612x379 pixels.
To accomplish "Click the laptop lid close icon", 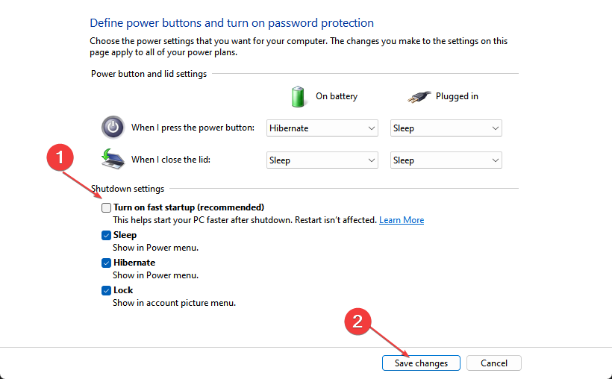I will pos(112,159).
